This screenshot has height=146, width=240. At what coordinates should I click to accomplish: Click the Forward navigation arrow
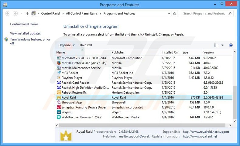15,14
